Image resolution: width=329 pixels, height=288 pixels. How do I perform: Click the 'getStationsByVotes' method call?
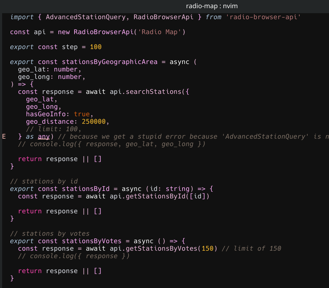161,249
